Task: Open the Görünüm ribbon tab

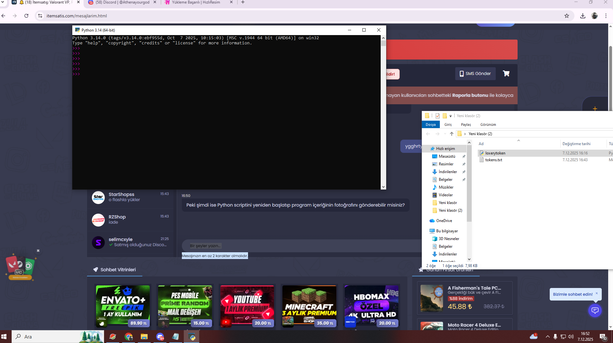Action: point(488,125)
